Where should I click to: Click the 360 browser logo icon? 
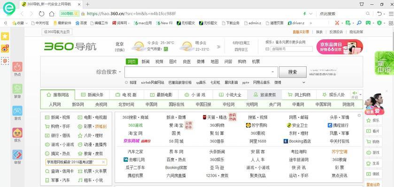coord(9,9)
